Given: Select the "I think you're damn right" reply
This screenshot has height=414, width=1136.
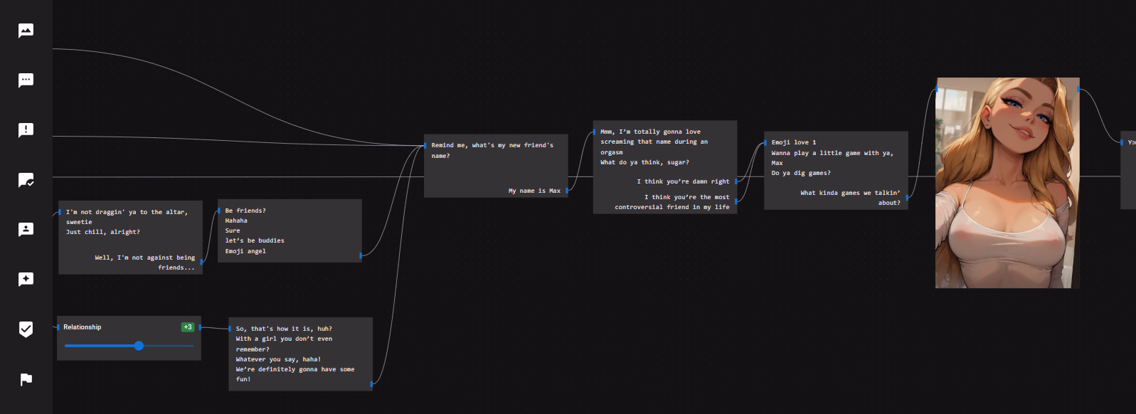Looking at the screenshot, I should tap(682, 181).
